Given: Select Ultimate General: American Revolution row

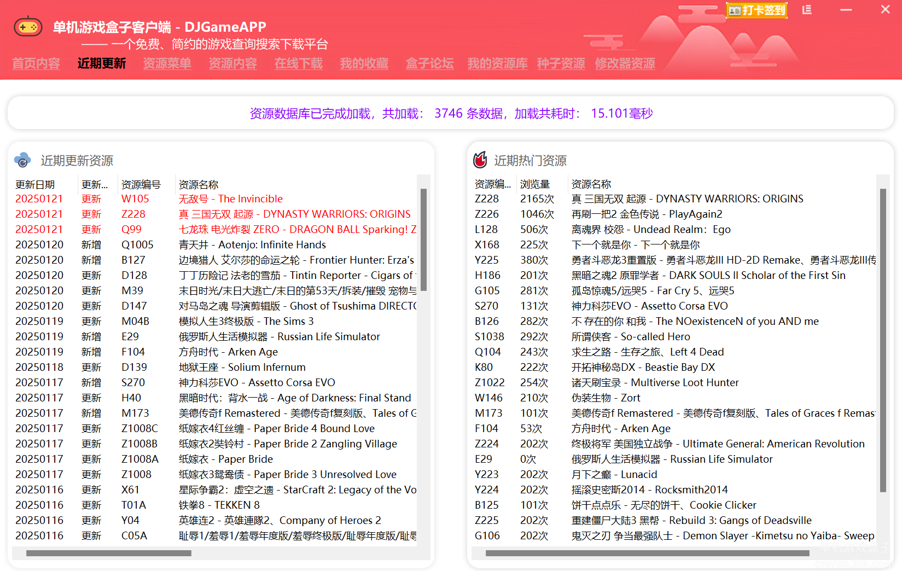Looking at the screenshot, I should tap(674, 444).
